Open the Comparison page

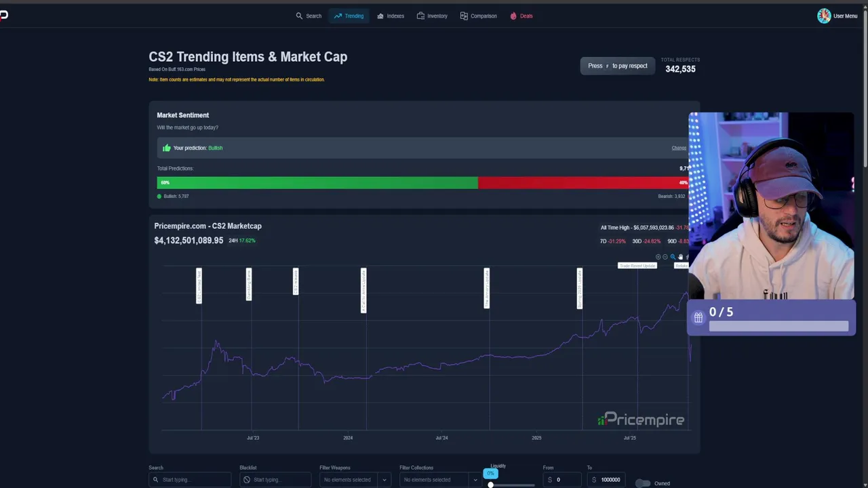[x=478, y=16]
